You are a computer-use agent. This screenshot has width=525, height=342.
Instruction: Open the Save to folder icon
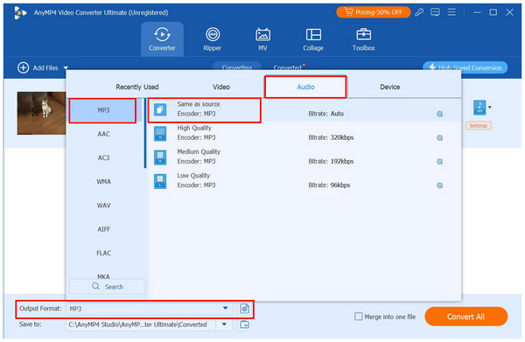click(244, 325)
